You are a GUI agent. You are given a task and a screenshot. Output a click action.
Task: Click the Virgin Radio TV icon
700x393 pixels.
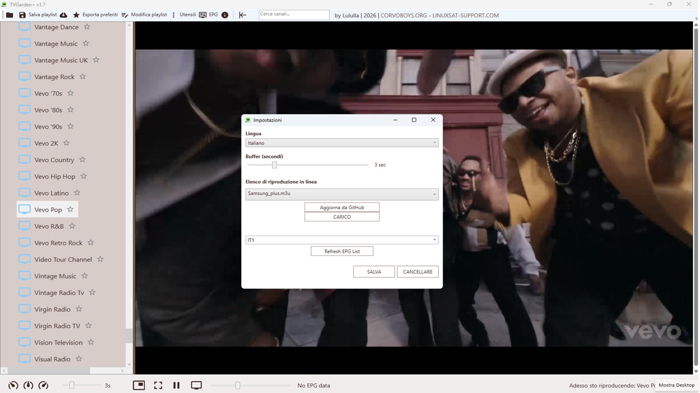coord(25,309)
